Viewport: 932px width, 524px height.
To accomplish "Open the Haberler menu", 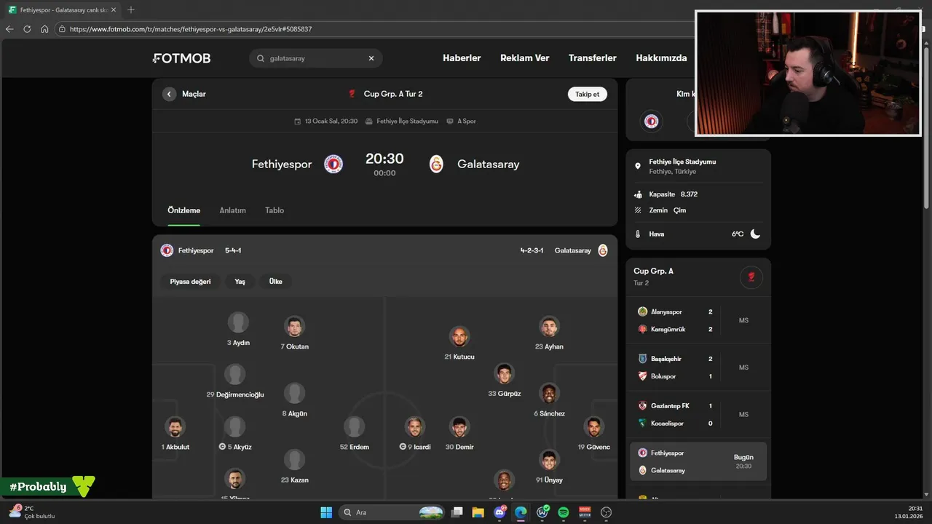I will [462, 58].
